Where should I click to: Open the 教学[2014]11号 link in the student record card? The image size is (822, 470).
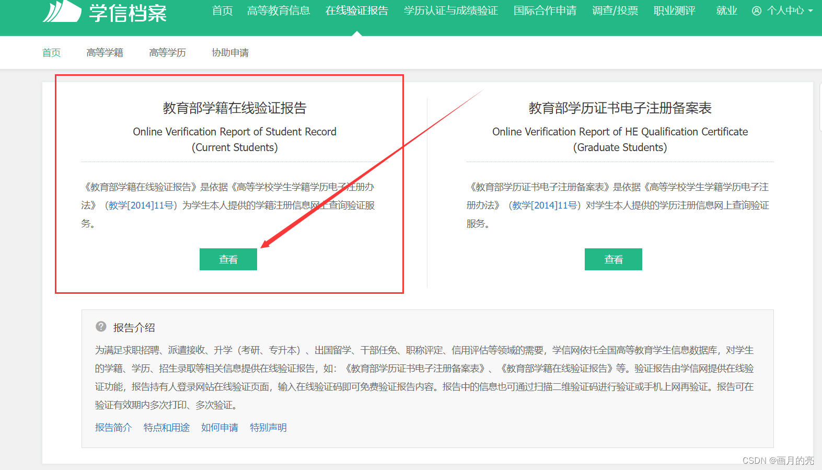click(142, 205)
